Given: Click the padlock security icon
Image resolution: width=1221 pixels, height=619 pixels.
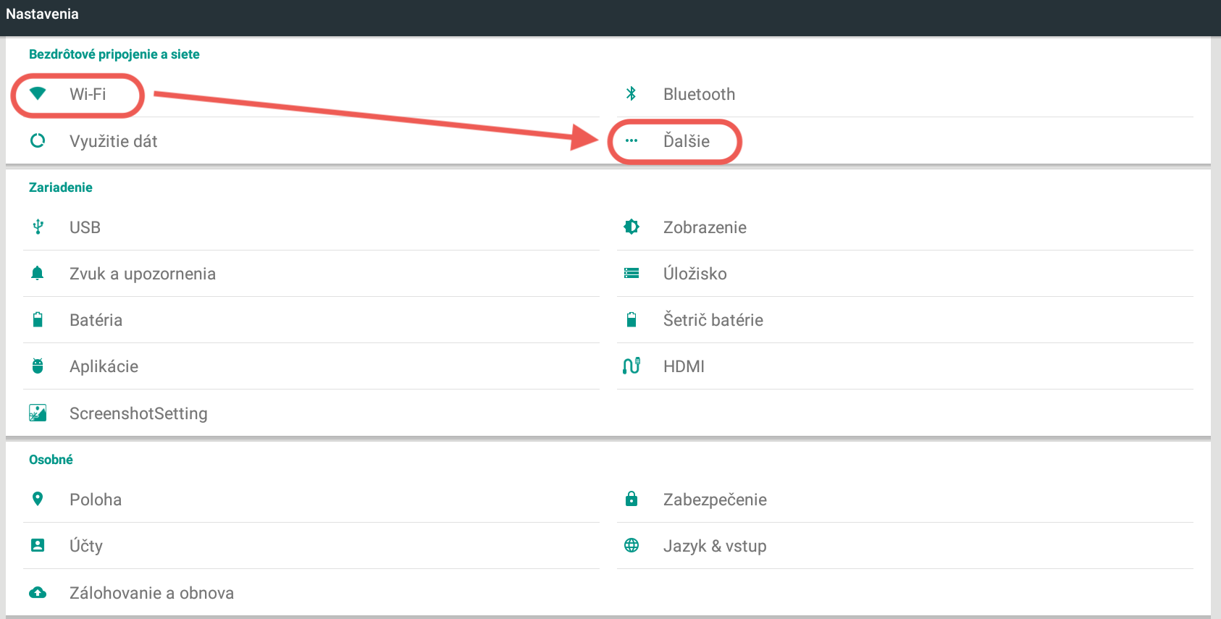Looking at the screenshot, I should tap(631, 499).
